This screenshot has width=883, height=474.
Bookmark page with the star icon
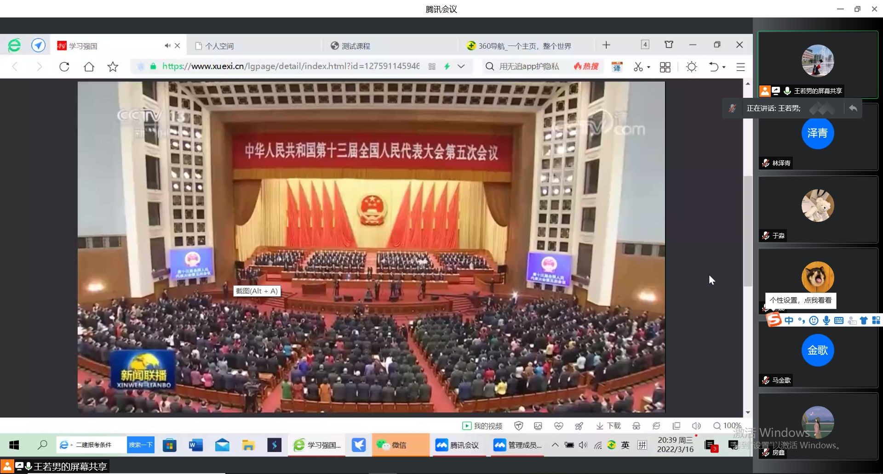(x=113, y=67)
